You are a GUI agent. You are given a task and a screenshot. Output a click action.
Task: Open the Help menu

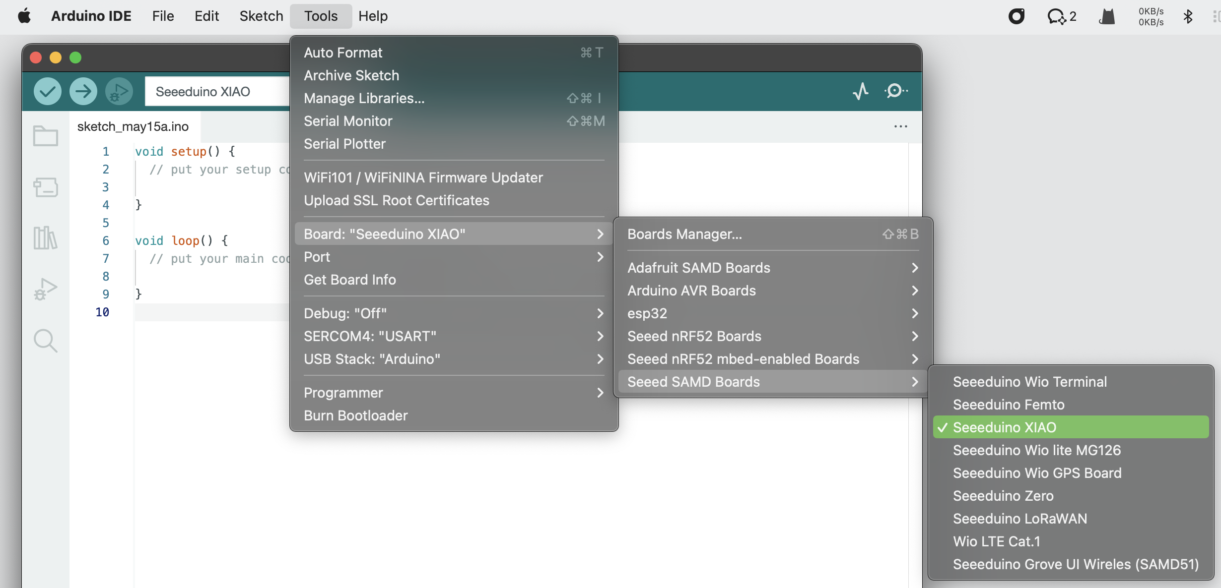click(373, 16)
